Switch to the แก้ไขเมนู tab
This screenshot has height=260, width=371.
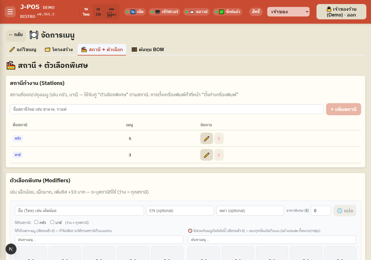(23, 49)
